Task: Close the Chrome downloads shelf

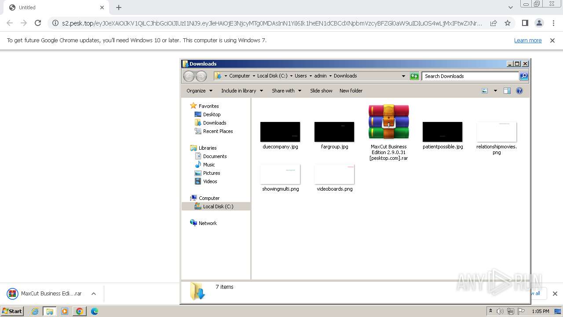Action: [555, 294]
